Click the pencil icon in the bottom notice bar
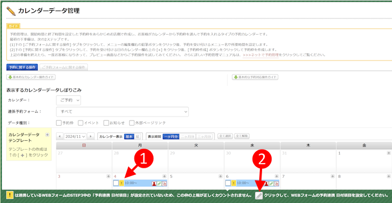392x203 pixels. click(x=259, y=196)
